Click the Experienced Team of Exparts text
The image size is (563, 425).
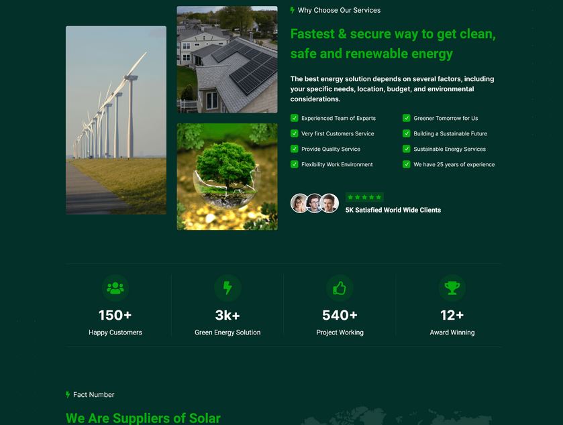[x=339, y=118]
